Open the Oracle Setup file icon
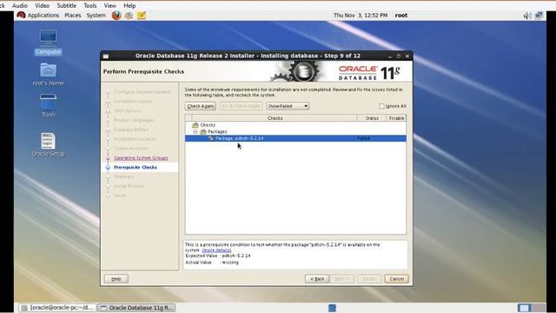The height and width of the screenshot is (313, 556). (49, 144)
